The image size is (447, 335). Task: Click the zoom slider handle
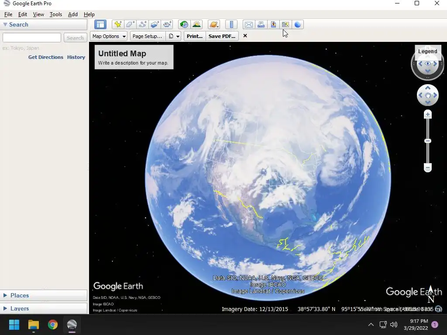pos(428,141)
